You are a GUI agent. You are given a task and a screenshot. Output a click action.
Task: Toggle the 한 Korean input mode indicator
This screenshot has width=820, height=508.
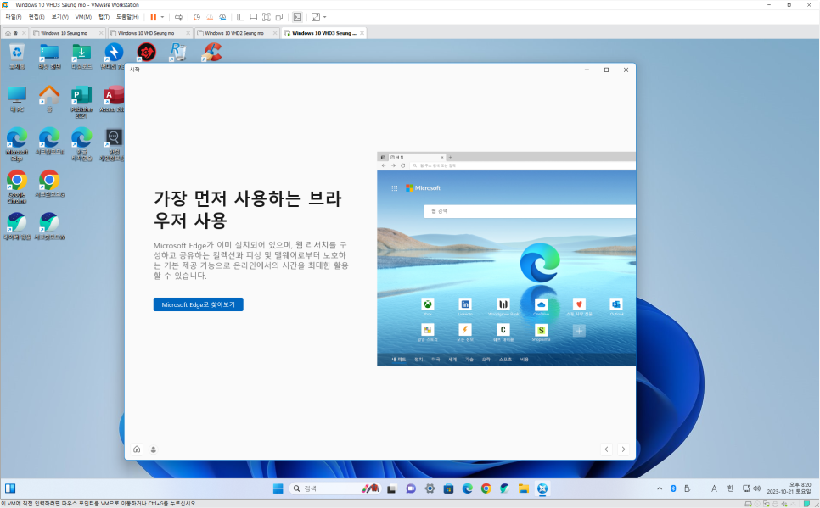(730, 488)
